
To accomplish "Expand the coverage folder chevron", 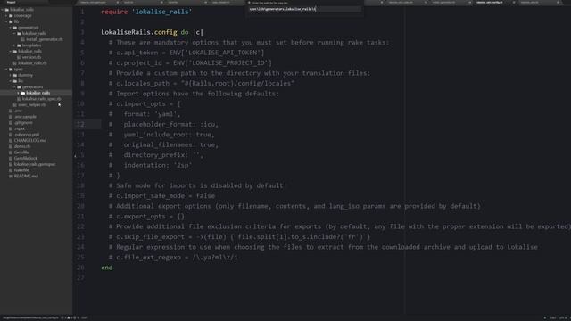I will 6,16.
